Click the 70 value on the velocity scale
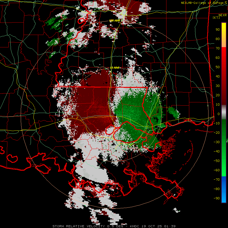This screenshot has height=228, width=228. (x=218, y=48)
